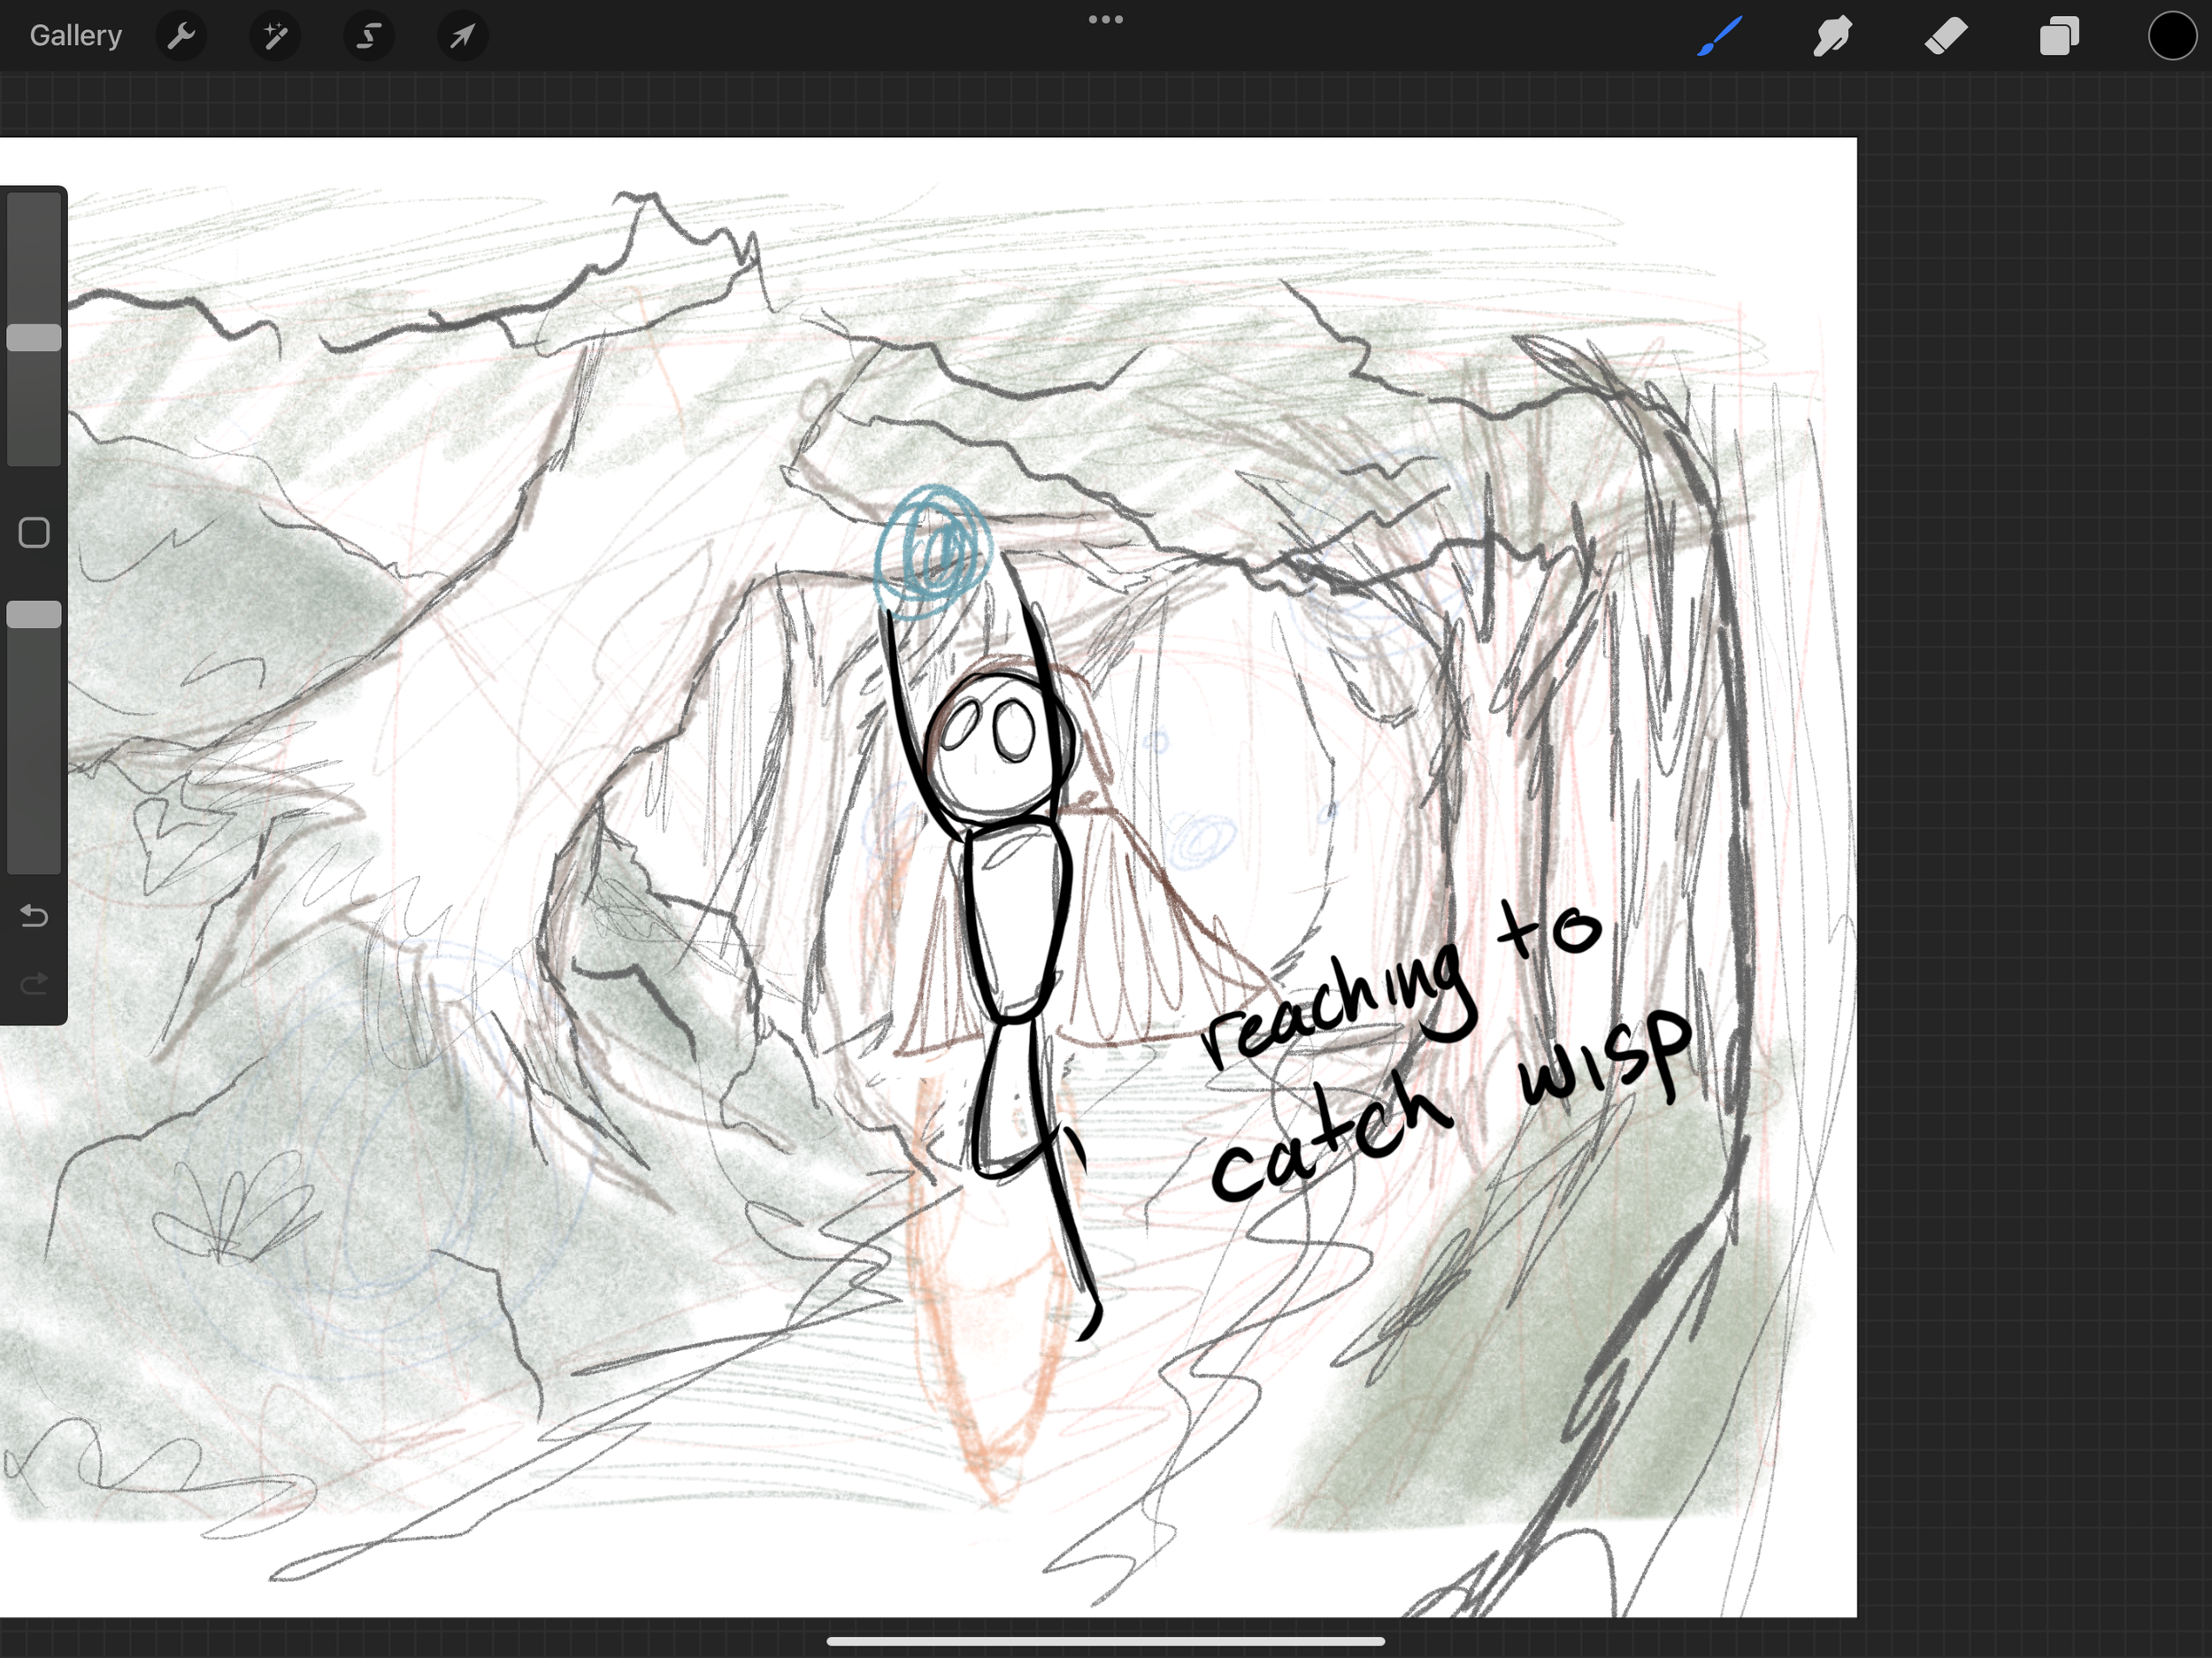
Task: Open the black active color picker
Action: 2172,37
